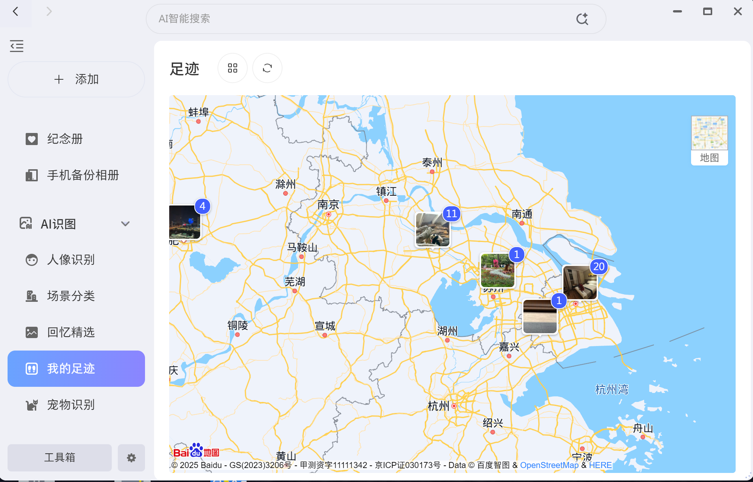Open 宠物识别 in the sidebar
Viewport: 753px width, 482px height.
70,405
